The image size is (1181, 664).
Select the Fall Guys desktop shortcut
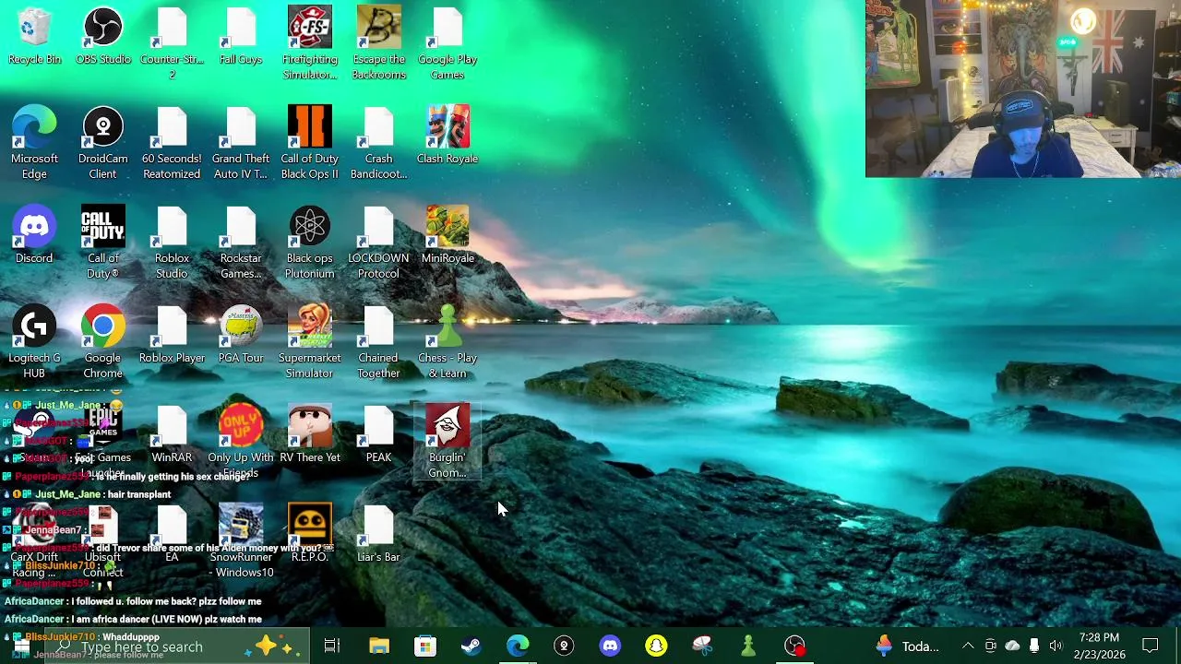coord(241,36)
